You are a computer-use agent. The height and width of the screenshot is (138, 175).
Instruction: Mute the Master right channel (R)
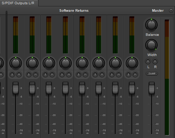(155, 61)
